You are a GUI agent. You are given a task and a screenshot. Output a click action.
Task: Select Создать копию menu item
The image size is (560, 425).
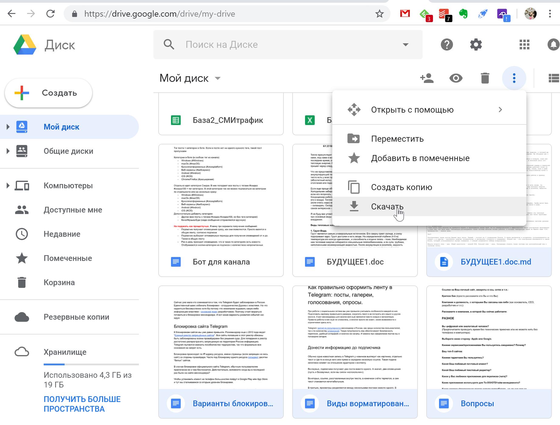429,187
